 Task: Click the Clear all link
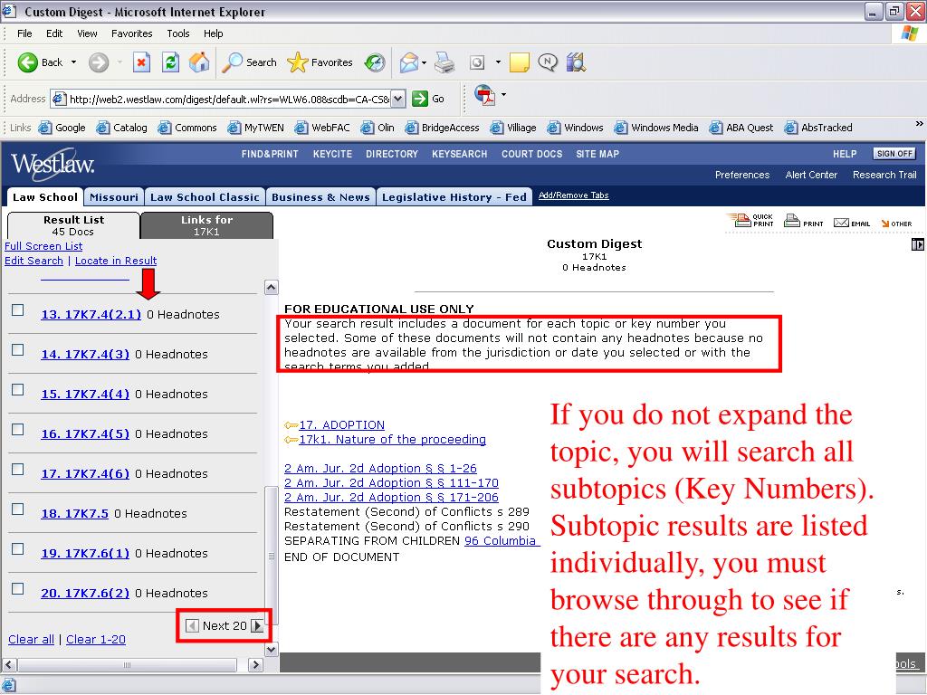32,640
